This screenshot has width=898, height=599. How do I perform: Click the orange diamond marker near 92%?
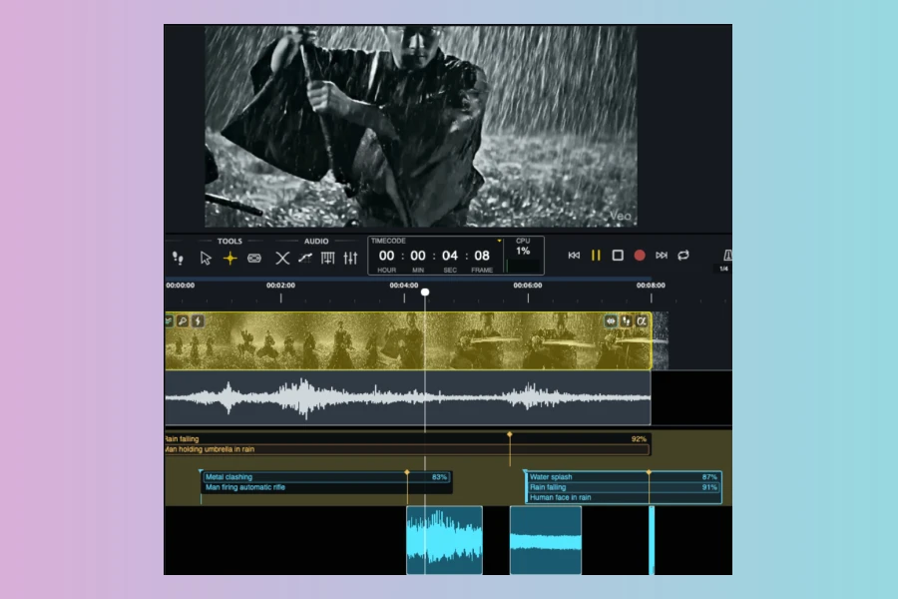[x=510, y=435]
